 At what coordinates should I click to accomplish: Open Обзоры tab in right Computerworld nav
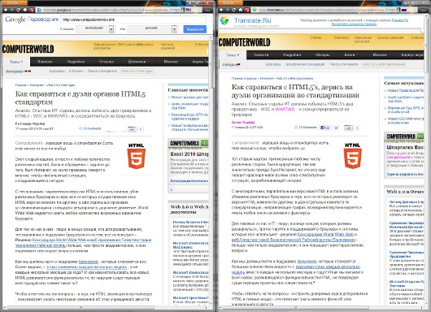(x=323, y=55)
